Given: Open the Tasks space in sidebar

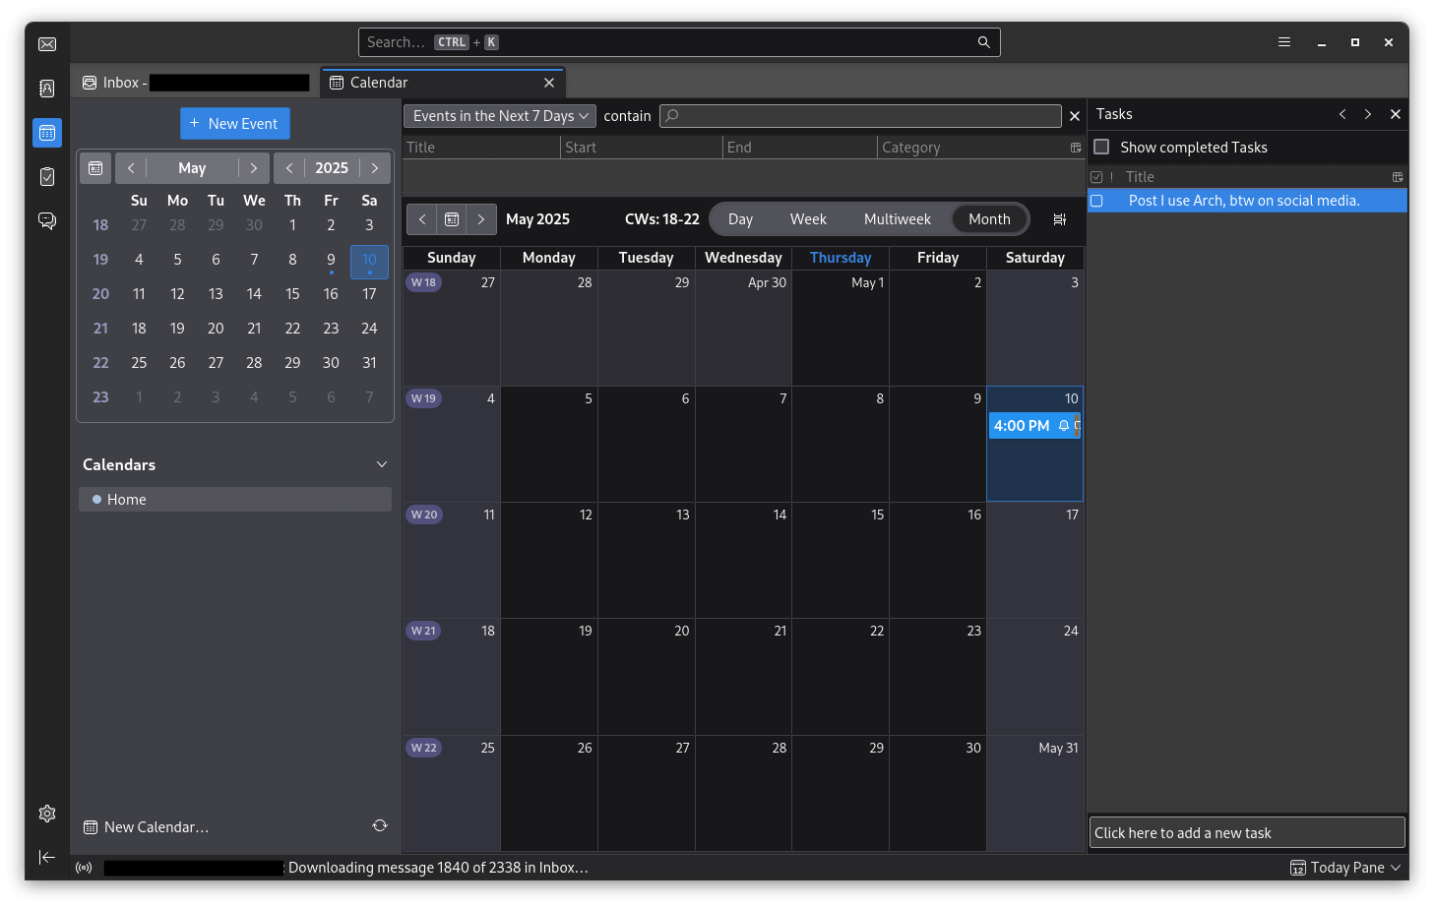Looking at the screenshot, I should 47,177.
